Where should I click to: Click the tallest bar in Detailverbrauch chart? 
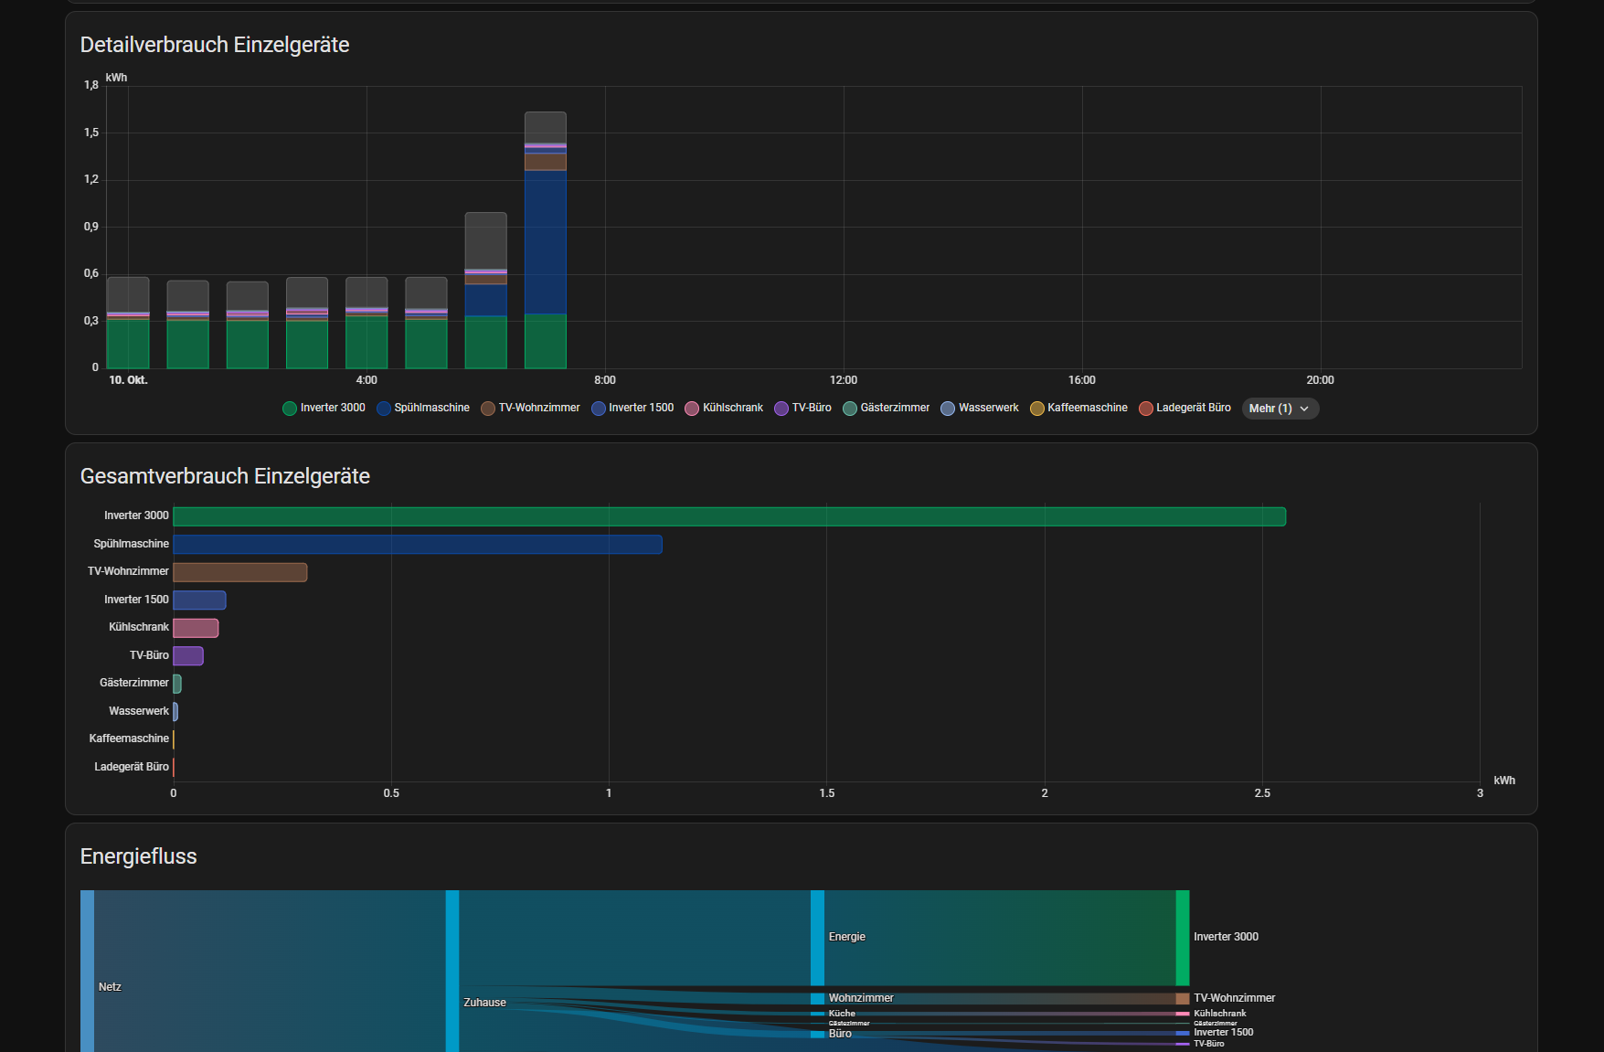click(545, 242)
